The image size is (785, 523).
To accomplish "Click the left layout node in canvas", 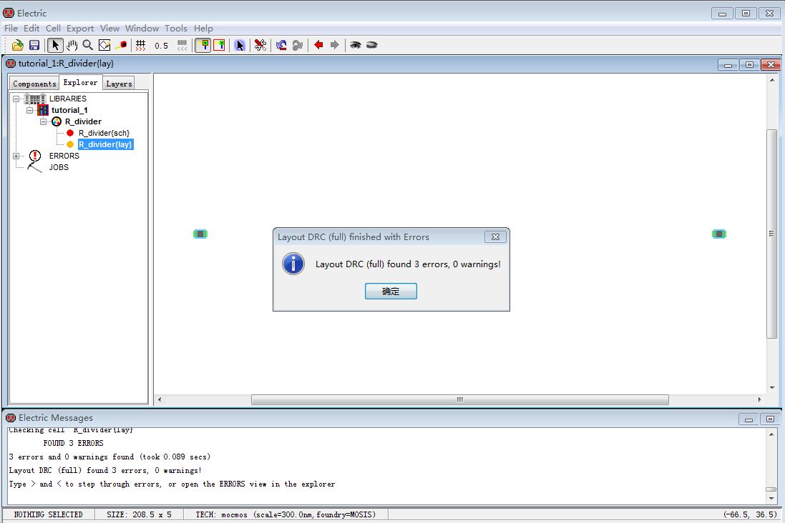I will click(200, 234).
